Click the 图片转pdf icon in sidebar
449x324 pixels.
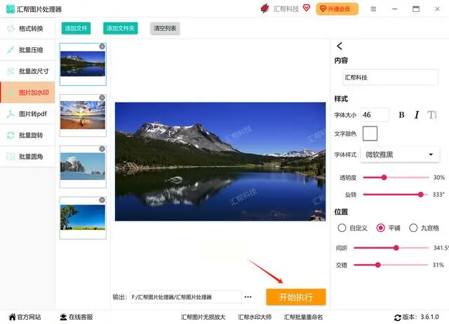click(11, 114)
